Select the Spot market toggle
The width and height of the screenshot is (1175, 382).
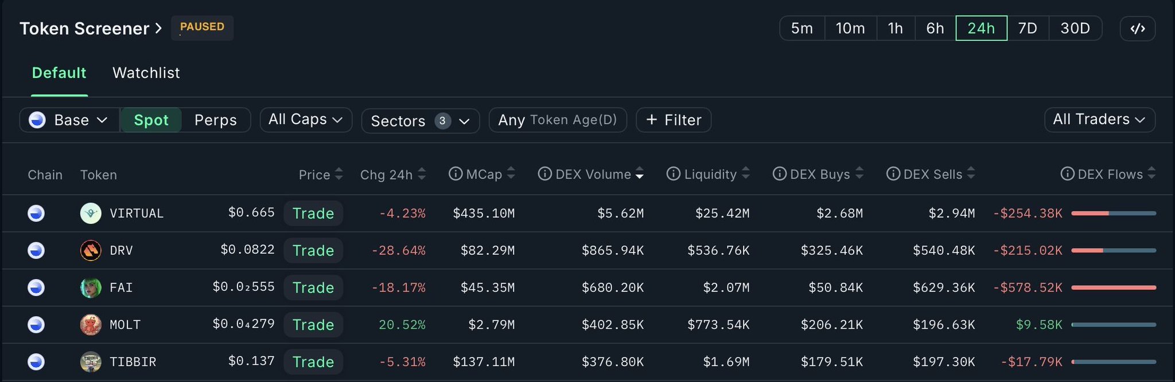click(151, 120)
